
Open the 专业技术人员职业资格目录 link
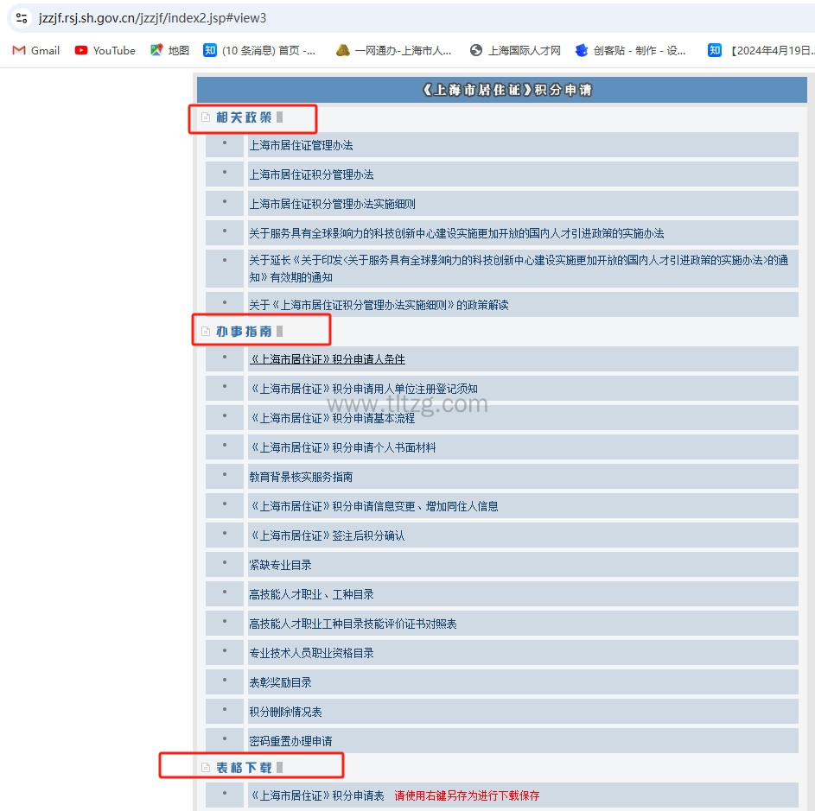click(311, 653)
